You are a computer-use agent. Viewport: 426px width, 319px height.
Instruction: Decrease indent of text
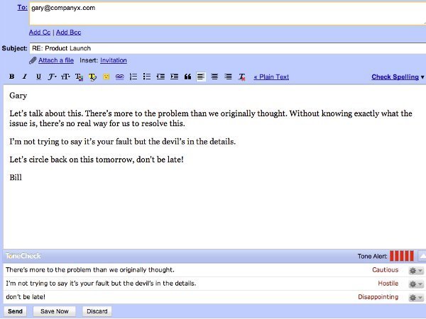click(160, 77)
